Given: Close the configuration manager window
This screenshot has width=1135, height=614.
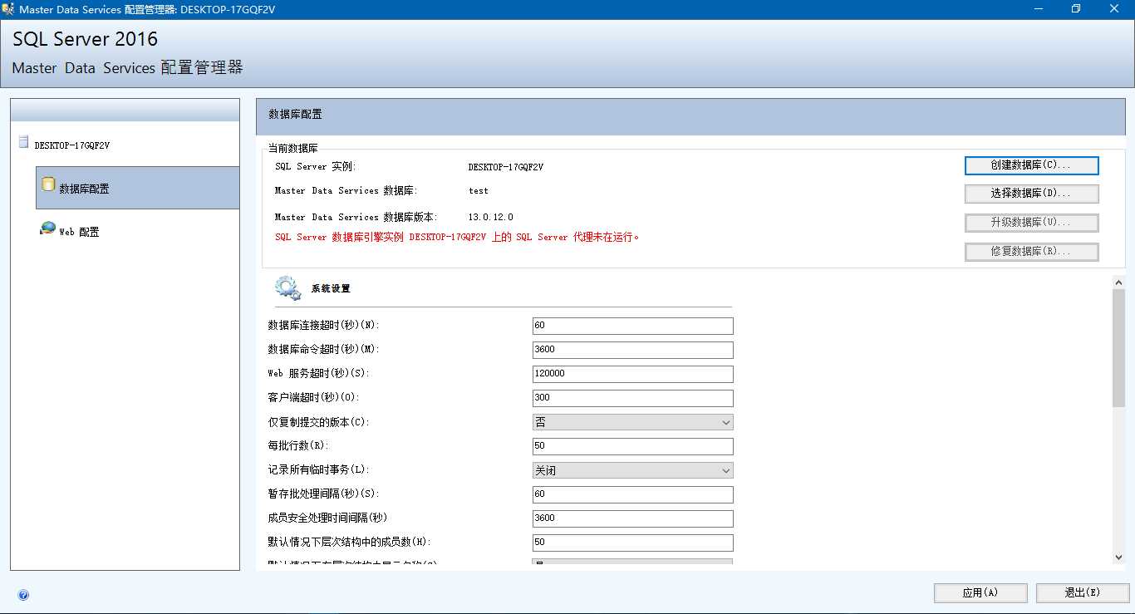Looking at the screenshot, I should pos(1115,9).
